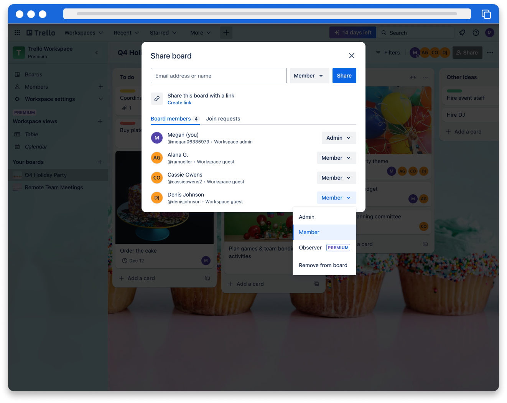The image size is (507, 403).
Task: Switch to Board members tab
Action: pyautogui.click(x=175, y=119)
